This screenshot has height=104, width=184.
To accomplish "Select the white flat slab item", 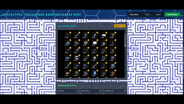I will 104,35.
